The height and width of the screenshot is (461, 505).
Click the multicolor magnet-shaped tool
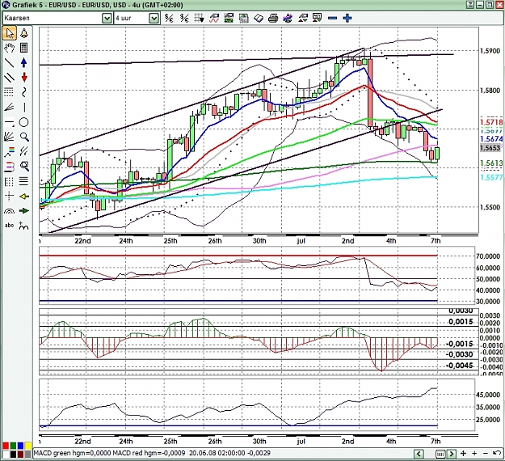pyautogui.click(x=10, y=167)
